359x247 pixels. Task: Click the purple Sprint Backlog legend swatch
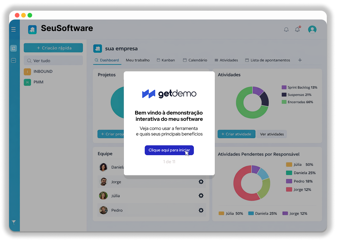[x=284, y=87]
